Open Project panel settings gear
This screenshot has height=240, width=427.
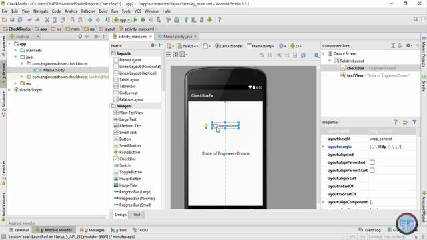[96, 36]
